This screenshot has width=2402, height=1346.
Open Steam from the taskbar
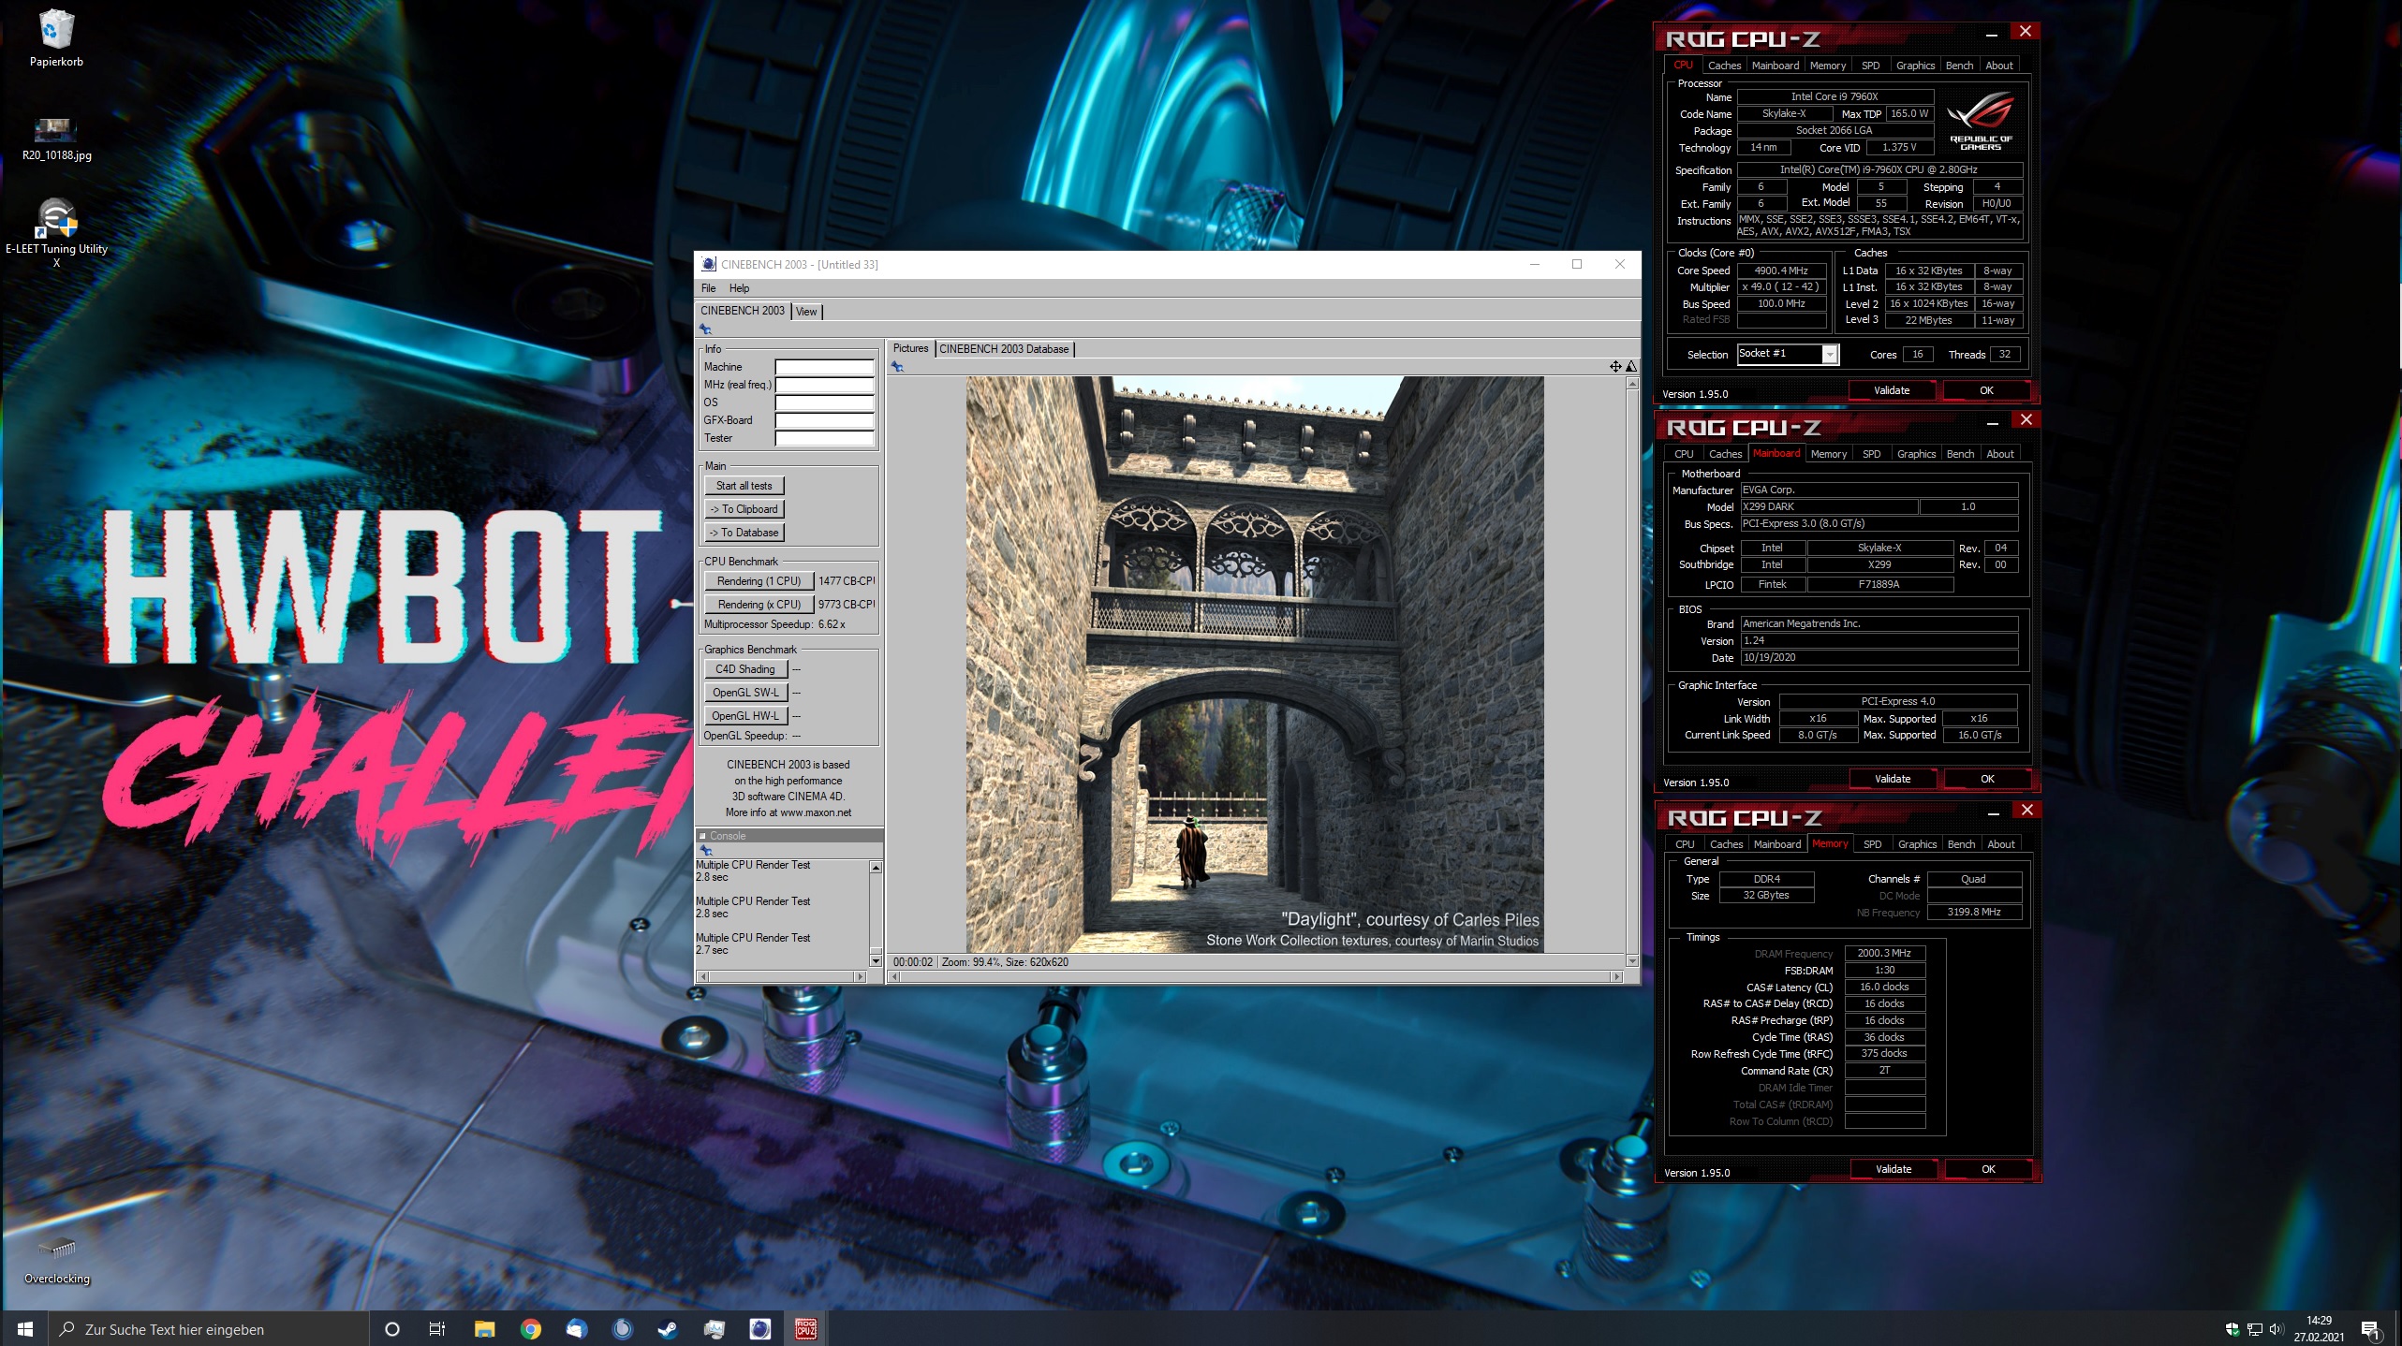(668, 1328)
